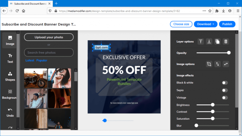Select the elderly man in white photo

pyautogui.click(x=36, y=98)
